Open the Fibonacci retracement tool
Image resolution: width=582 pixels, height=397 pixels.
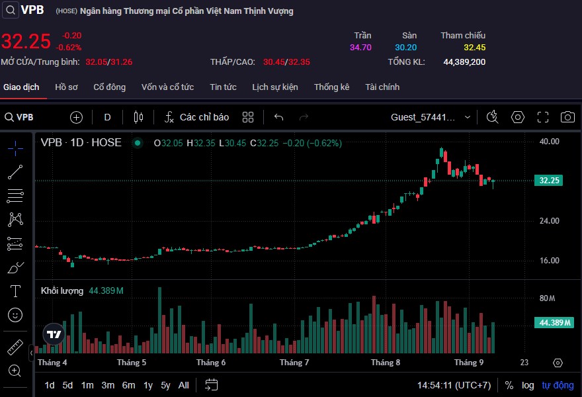pyautogui.click(x=15, y=196)
